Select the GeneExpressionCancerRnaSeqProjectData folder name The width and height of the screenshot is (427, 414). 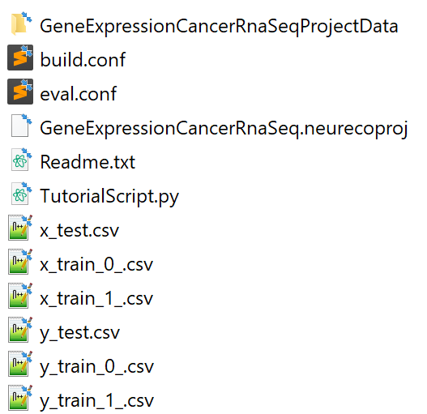tap(220, 27)
